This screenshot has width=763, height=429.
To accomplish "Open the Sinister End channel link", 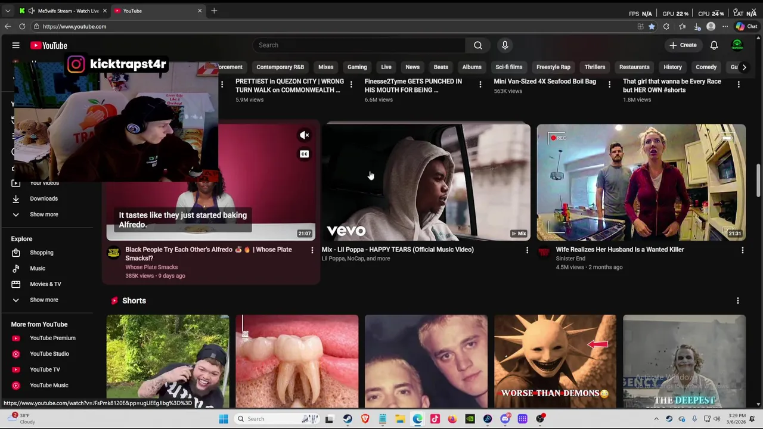I will (570, 259).
